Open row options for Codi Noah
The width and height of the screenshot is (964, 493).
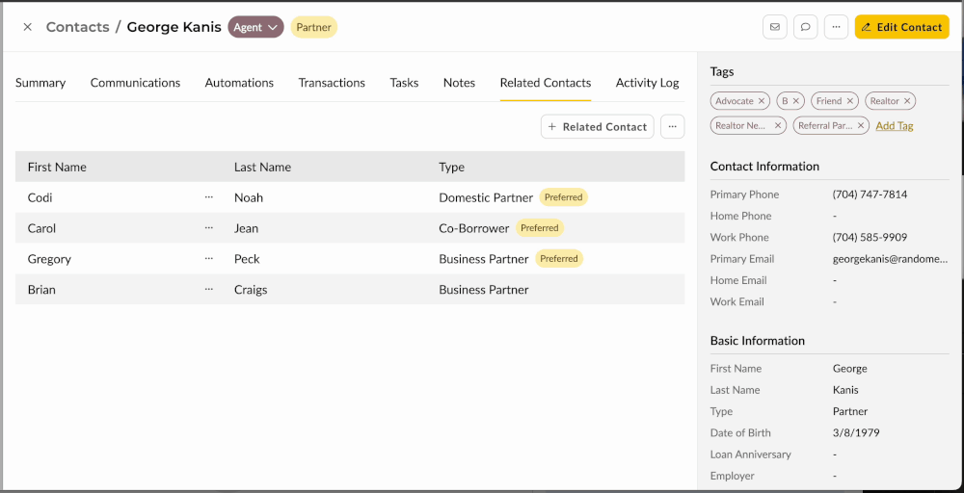pyautogui.click(x=209, y=197)
